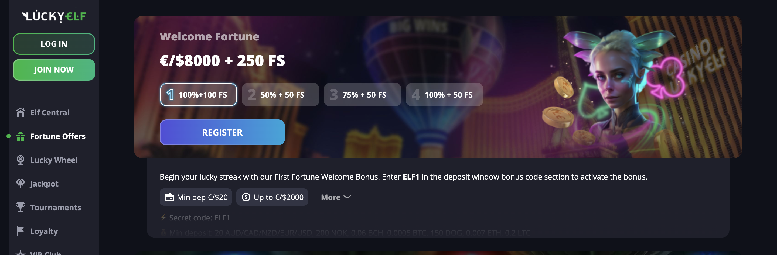Image resolution: width=777 pixels, height=255 pixels.
Task: Select bonus step 3 with 75% + 50 FS
Action: point(362,94)
